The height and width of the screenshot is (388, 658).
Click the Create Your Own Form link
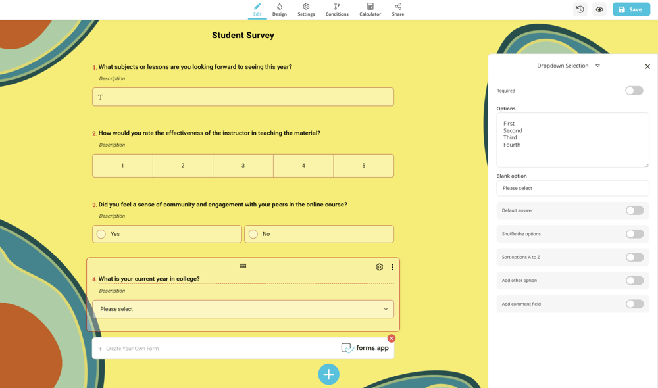tap(132, 349)
